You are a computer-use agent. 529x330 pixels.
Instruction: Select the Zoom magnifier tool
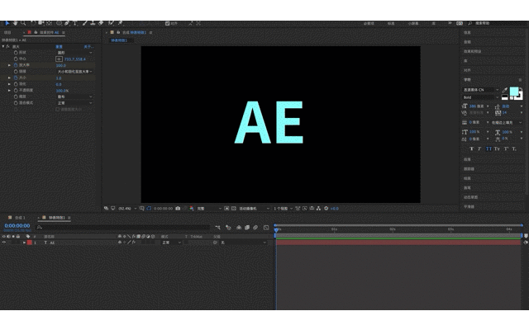click(23, 23)
